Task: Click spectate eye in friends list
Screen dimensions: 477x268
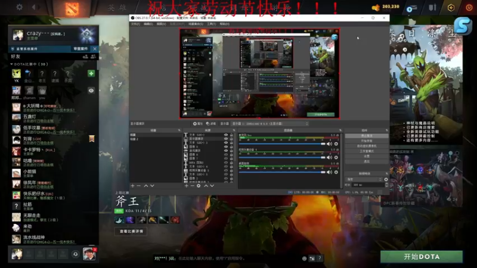Action: 91,91
